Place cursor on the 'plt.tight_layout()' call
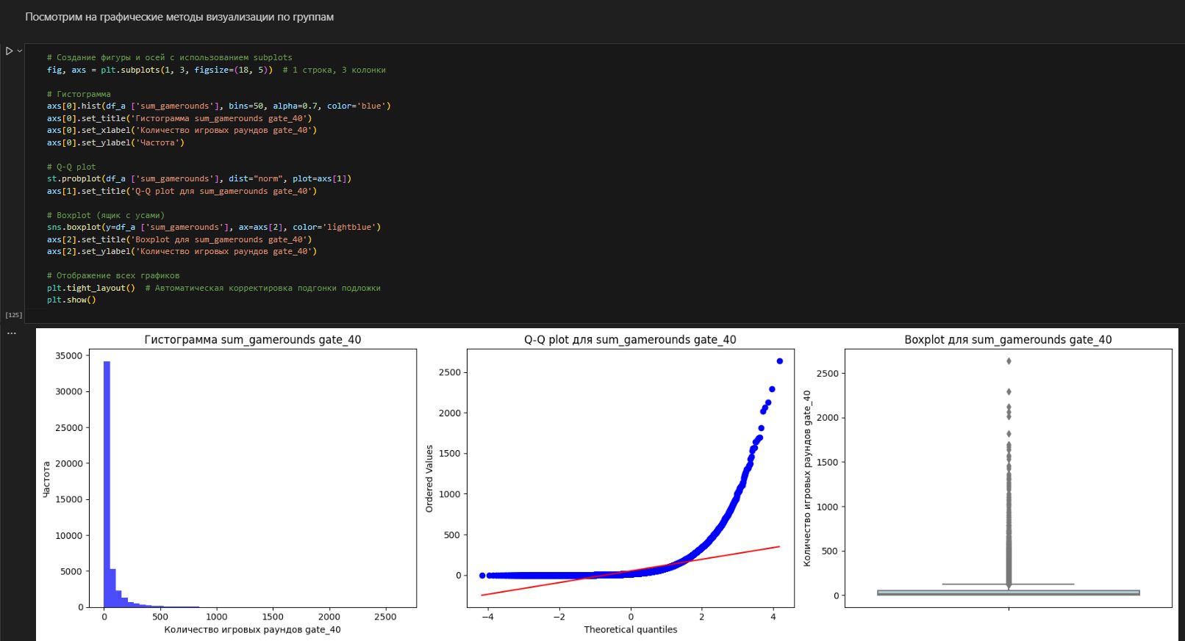The width and height of the screenshot is (1185, 641). point(91,288)
